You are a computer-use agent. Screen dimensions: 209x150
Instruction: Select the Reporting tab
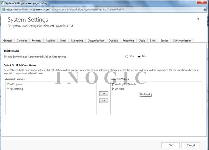click(x=128, y=40)
